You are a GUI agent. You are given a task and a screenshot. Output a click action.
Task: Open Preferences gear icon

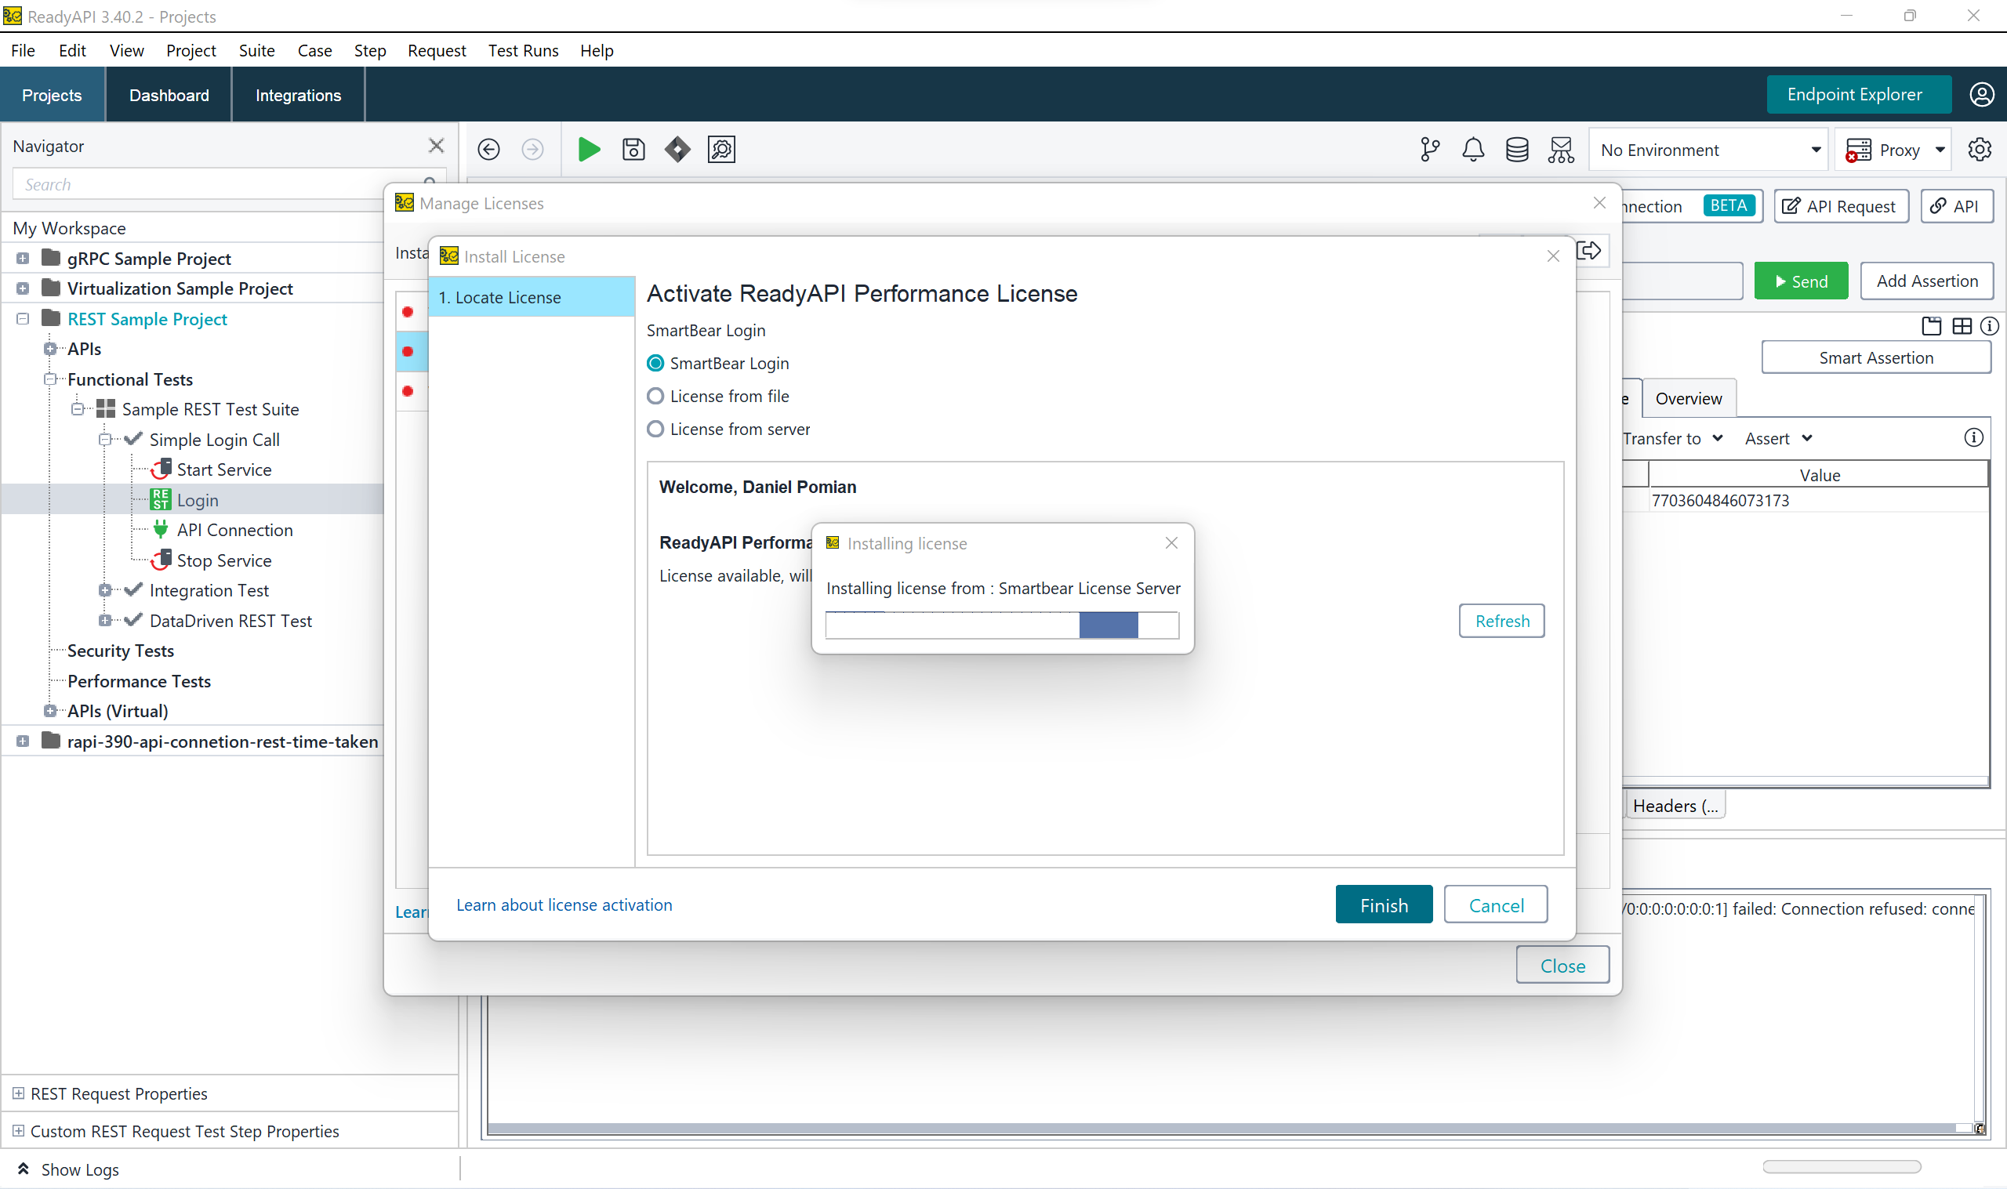point(1979,149)
